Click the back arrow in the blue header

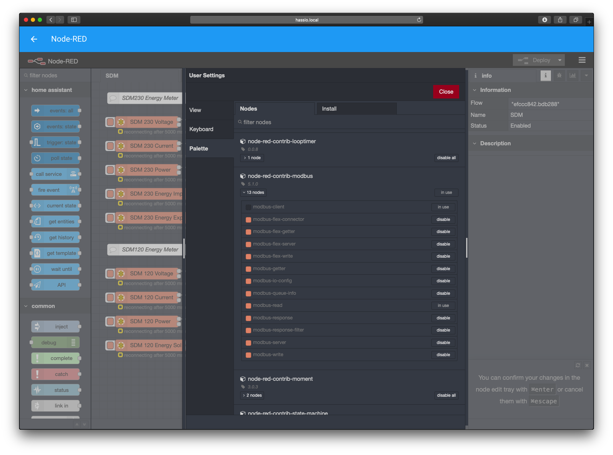coord(34,39)
